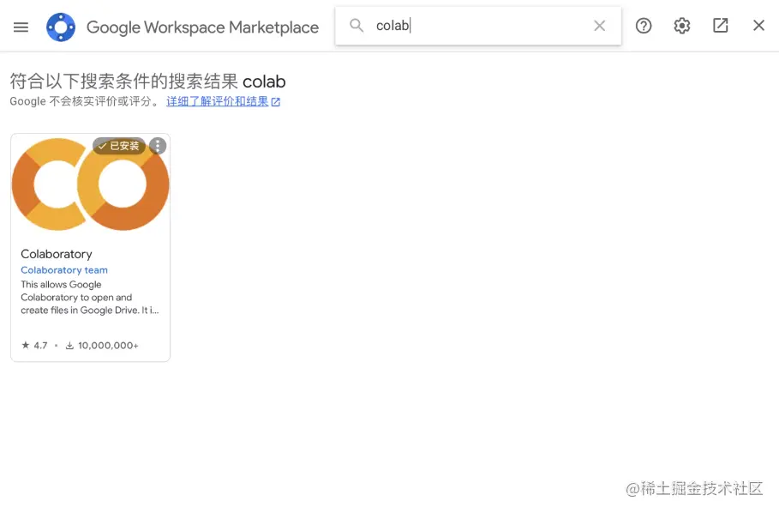Click the 4.7 star rating

pos(34,345)
